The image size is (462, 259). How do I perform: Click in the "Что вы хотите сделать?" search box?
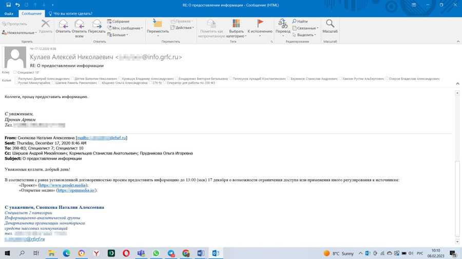(x=73, y=14)
